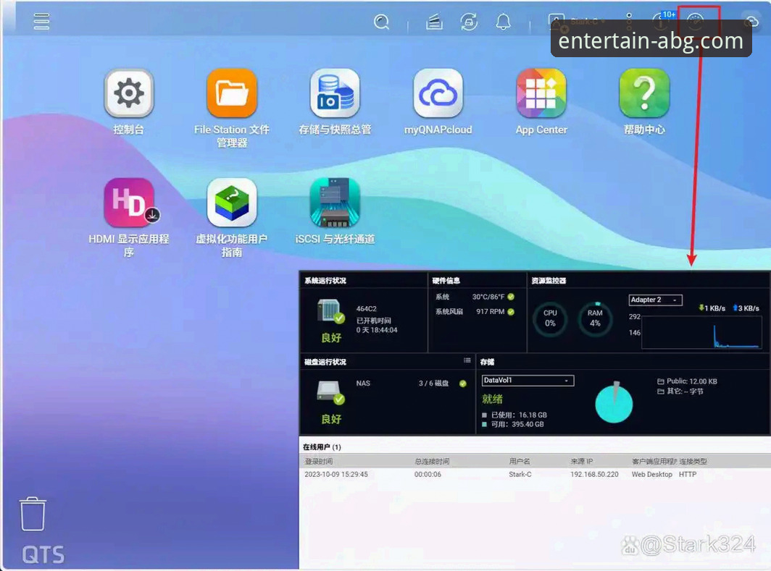This screenshot has width=771, height=571.
Task: Open 帮助中心 help center
Action: (644, 93)
